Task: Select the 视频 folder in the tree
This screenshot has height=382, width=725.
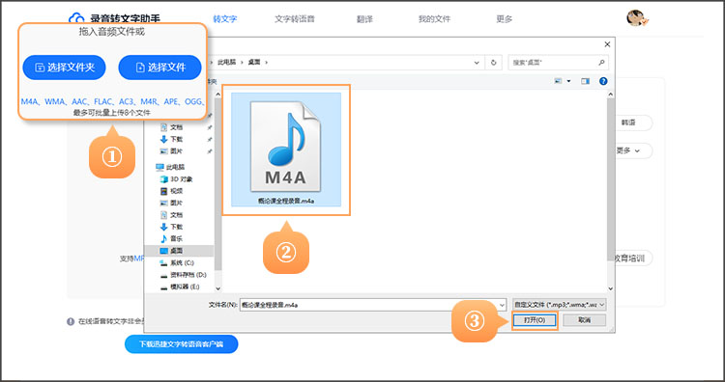Action: (171, 191)
